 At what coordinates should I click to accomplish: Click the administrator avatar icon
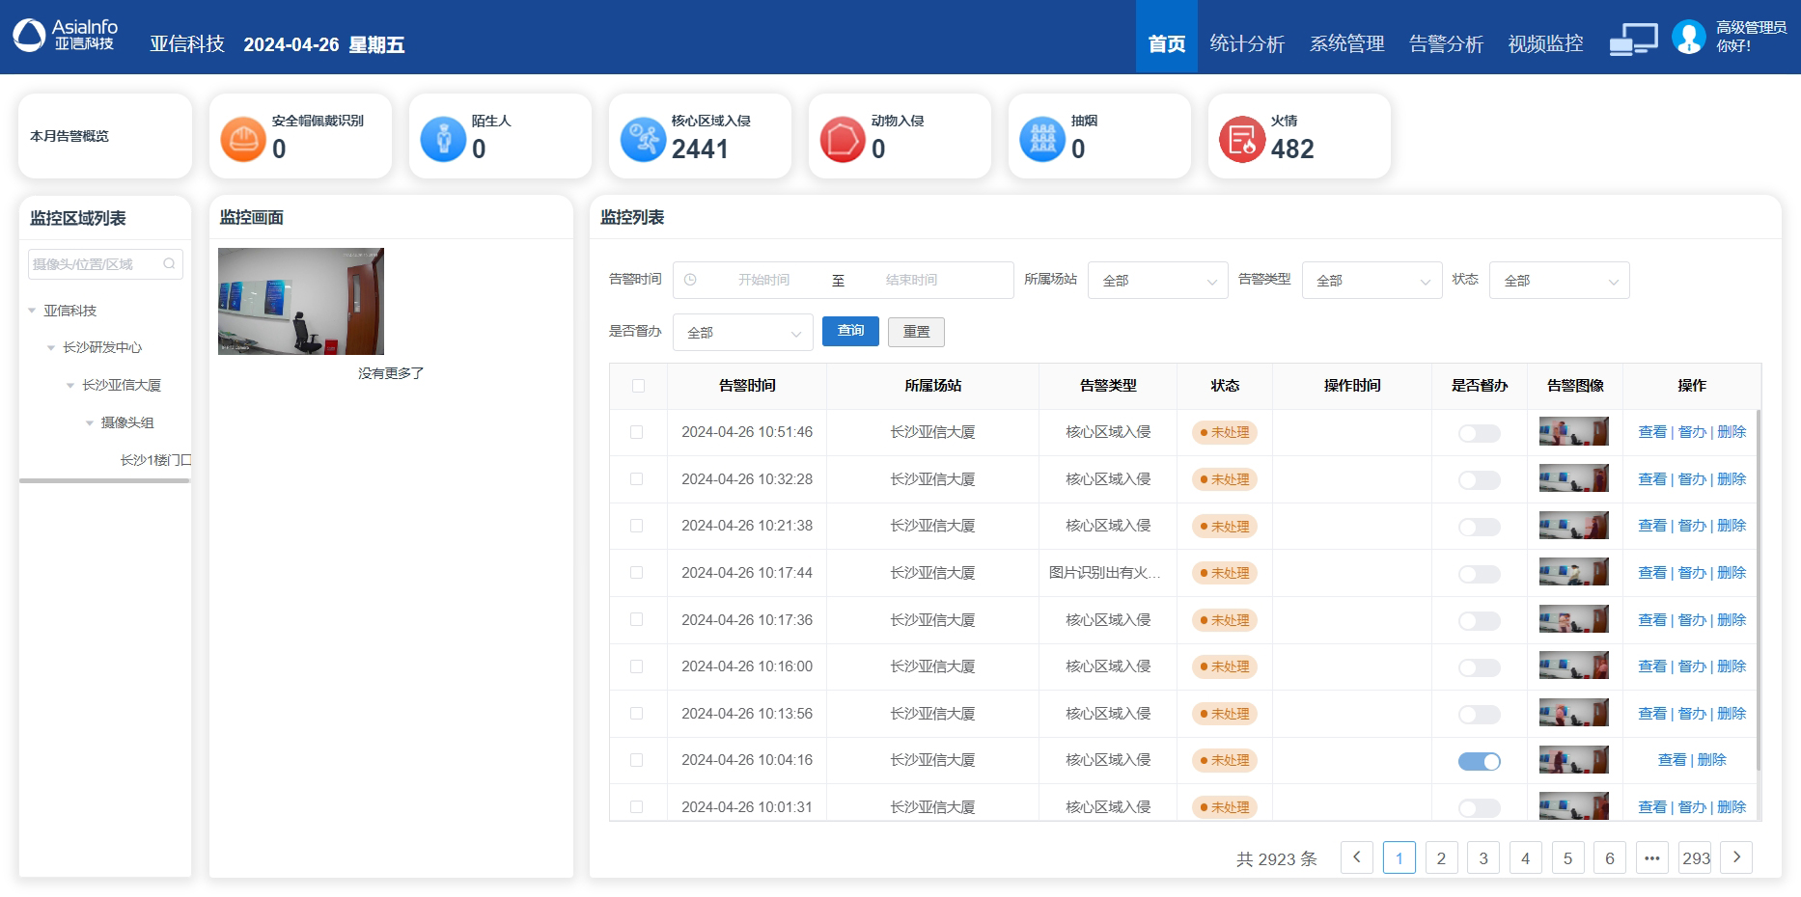[x=1689, y=38]
